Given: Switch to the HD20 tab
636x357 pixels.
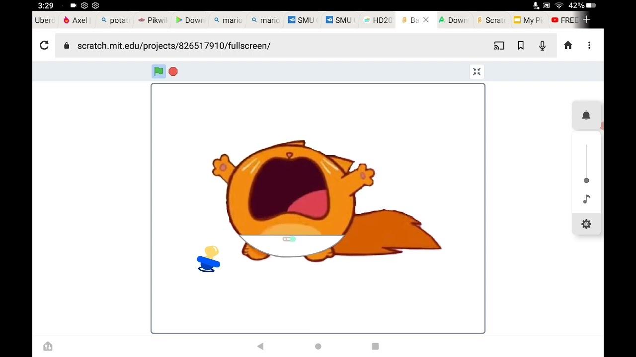Looking at the screenshot, I should [377, 20].
